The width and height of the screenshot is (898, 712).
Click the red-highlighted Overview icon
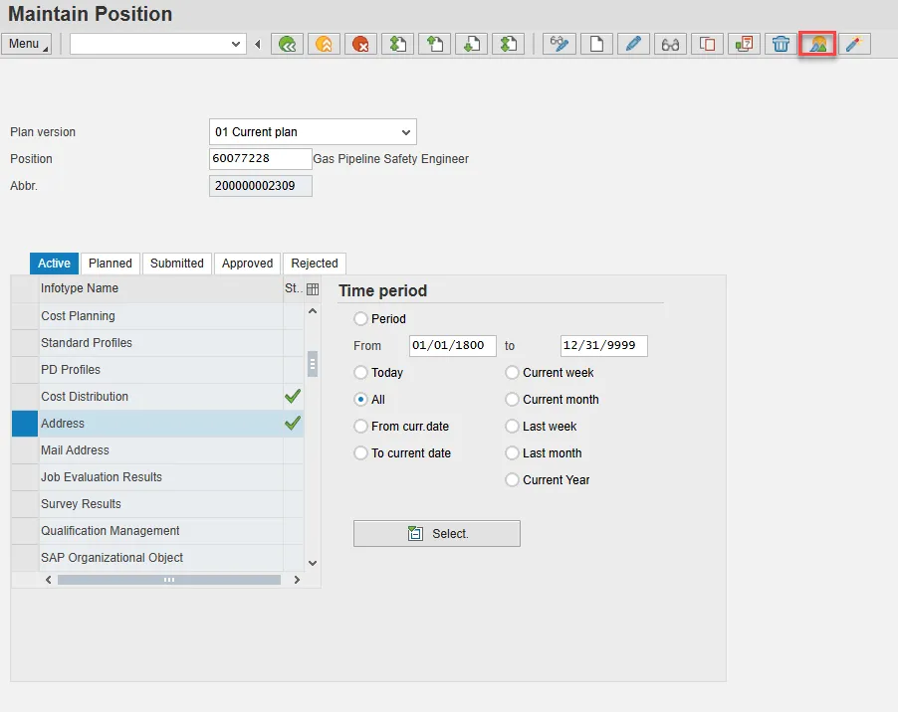click(817, 44)
